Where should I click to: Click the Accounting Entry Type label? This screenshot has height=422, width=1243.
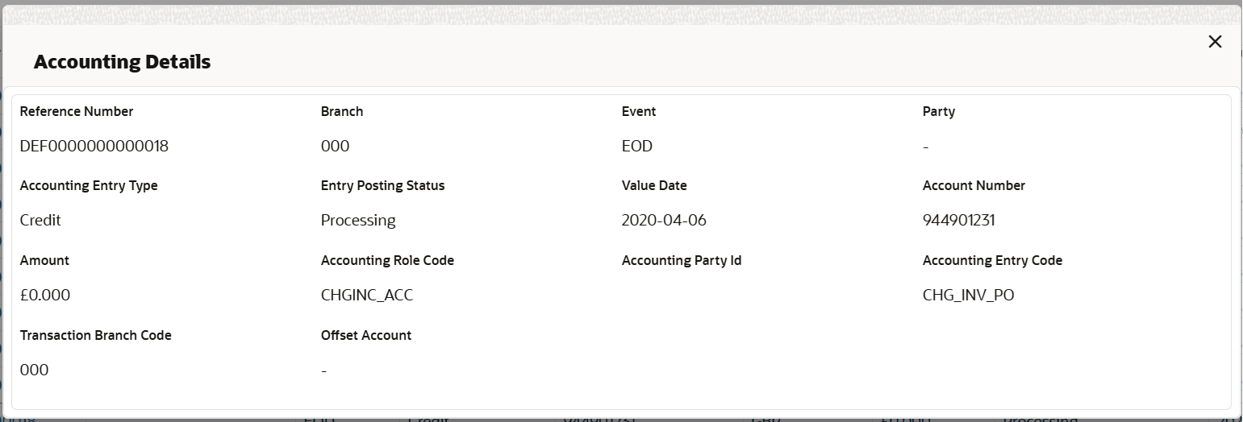coord(89,185)
